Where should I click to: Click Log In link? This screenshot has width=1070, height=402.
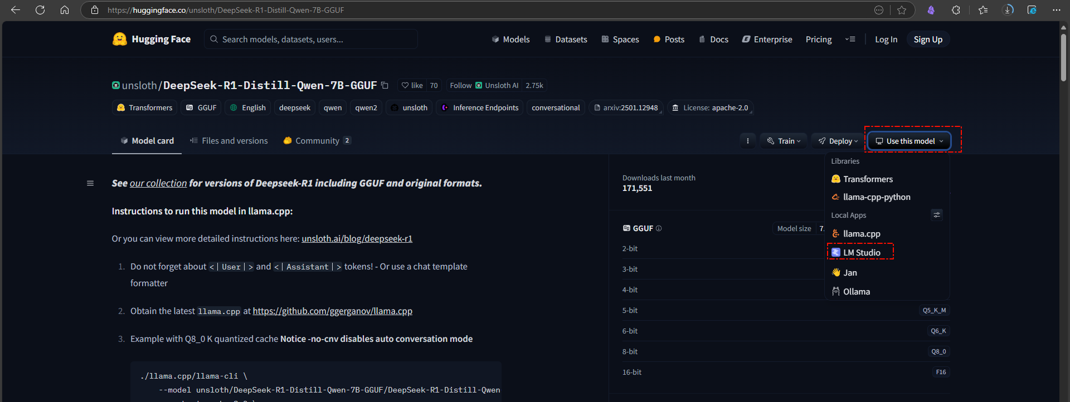[x=886, y=40]
